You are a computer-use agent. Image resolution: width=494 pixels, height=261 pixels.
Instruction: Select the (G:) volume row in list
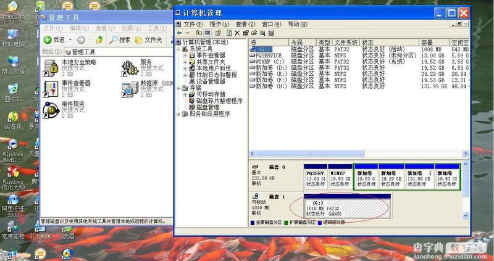[x=359, y=49]
